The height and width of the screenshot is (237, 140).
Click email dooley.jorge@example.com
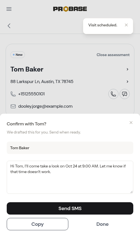(45, 106)
